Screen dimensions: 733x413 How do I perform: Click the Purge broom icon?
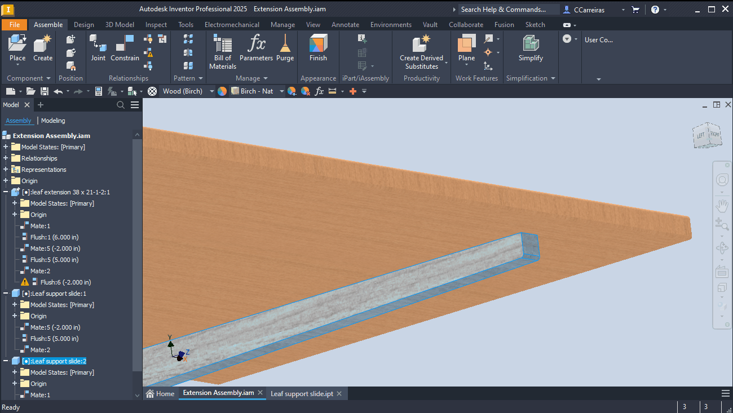click(x=285, y=44)
